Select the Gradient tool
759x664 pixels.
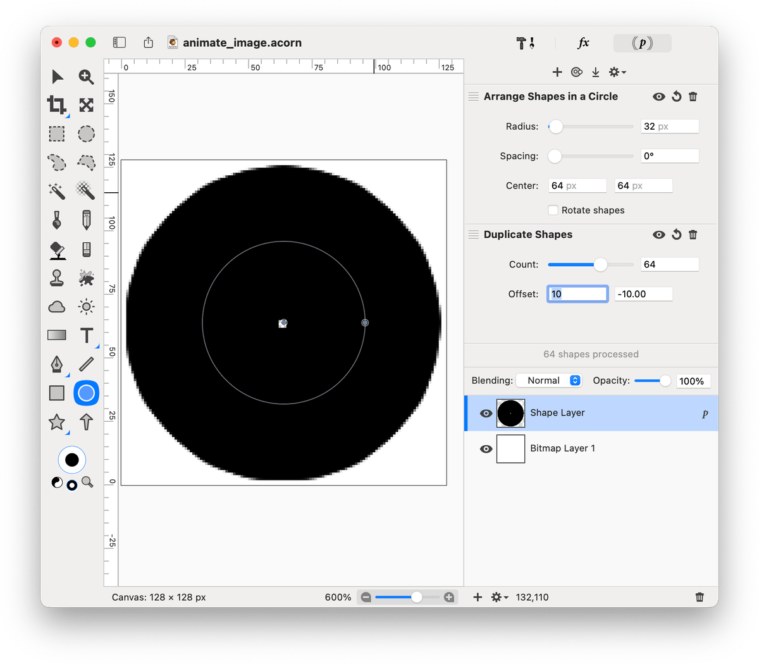57,335
